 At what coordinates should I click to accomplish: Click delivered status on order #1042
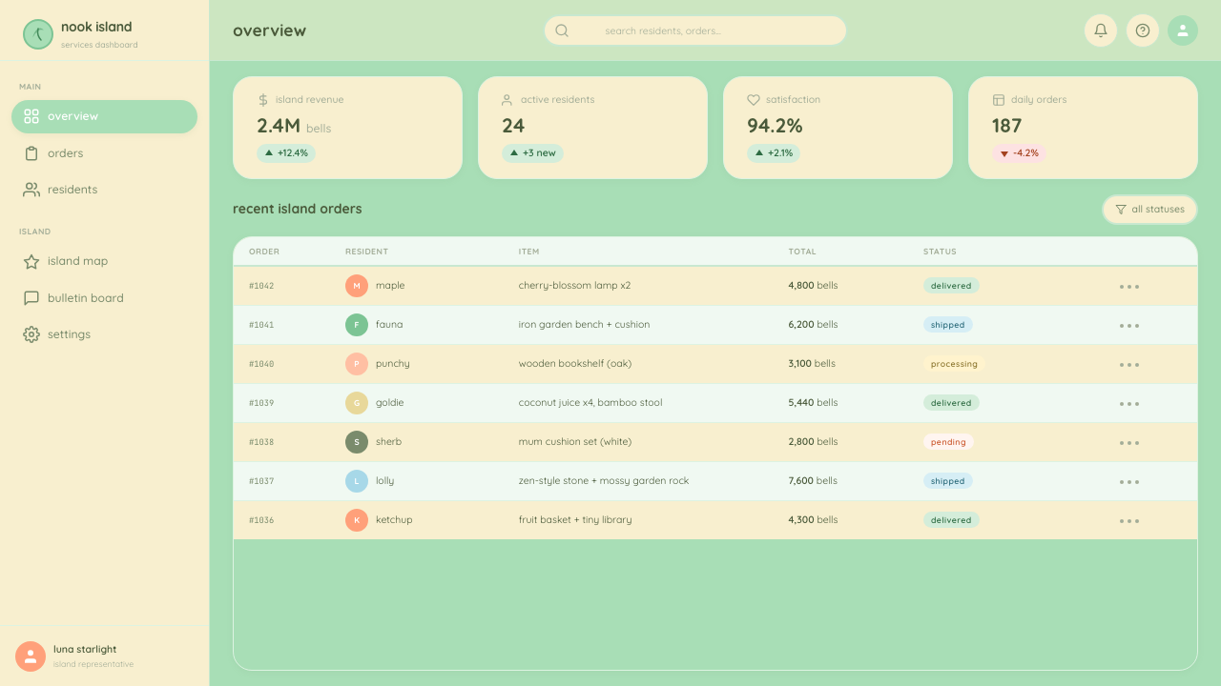951,286
